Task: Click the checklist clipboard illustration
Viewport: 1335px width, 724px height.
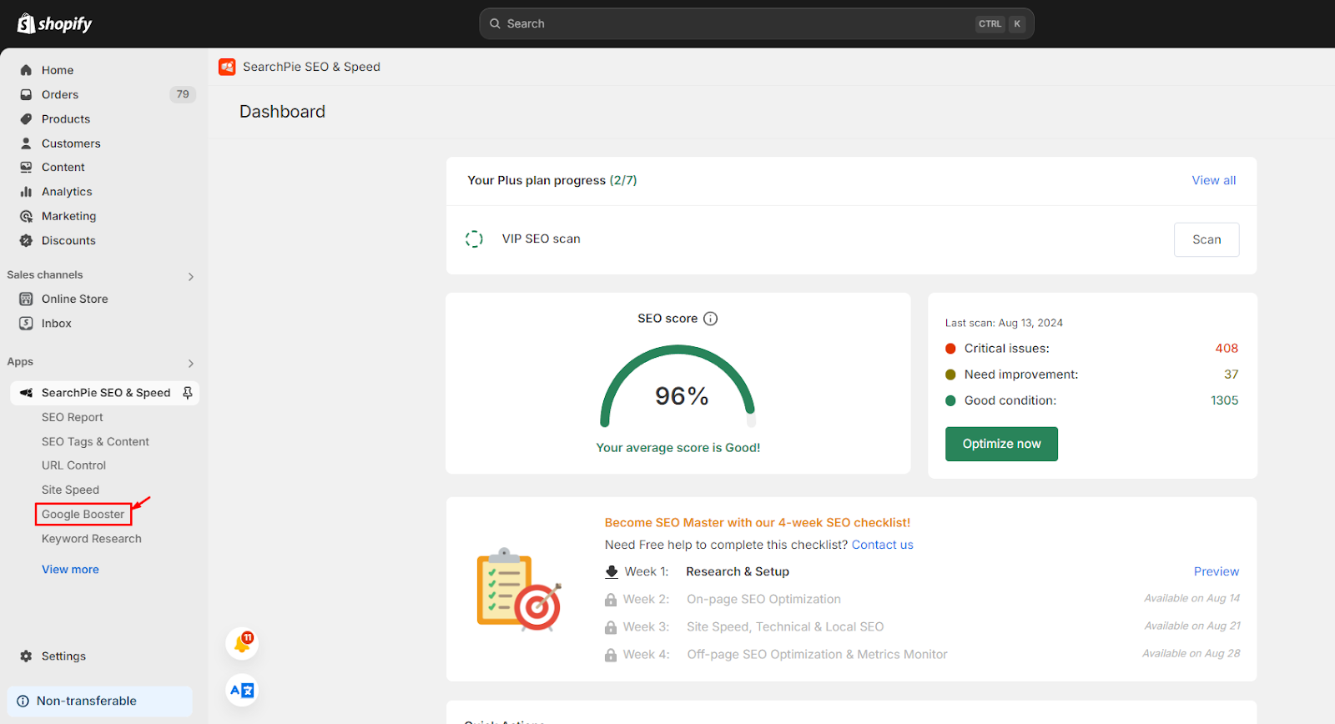Action: [x=518, y=590]
